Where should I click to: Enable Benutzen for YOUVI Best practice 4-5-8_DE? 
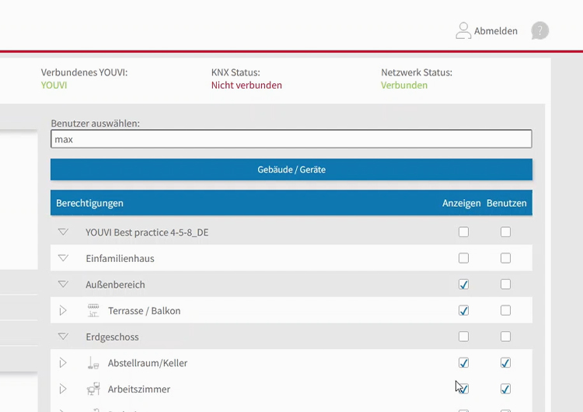pyautogui.click(x=506, y=232)
